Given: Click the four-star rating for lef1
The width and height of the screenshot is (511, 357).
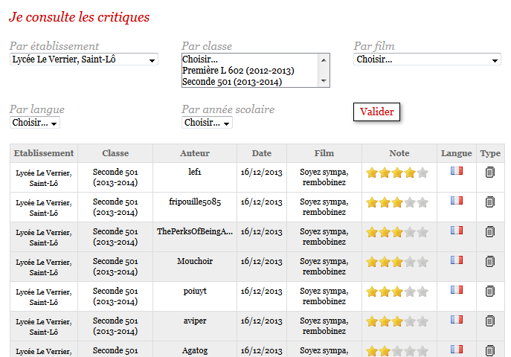Looking at the screenshot, I should [397, 173].
